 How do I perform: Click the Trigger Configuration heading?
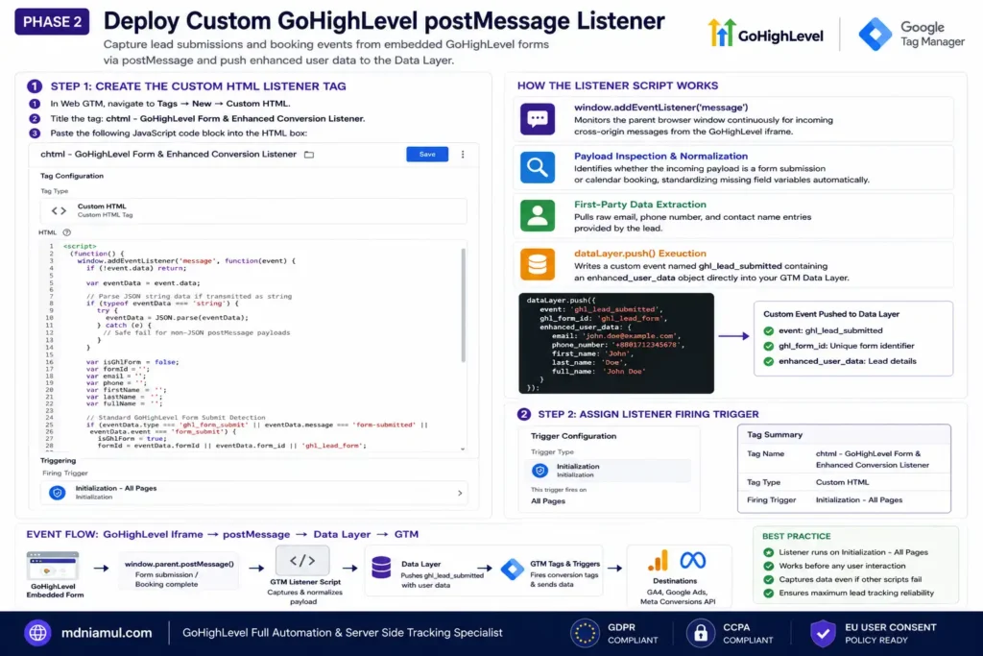pyautogui.click(x=574, y=436)
